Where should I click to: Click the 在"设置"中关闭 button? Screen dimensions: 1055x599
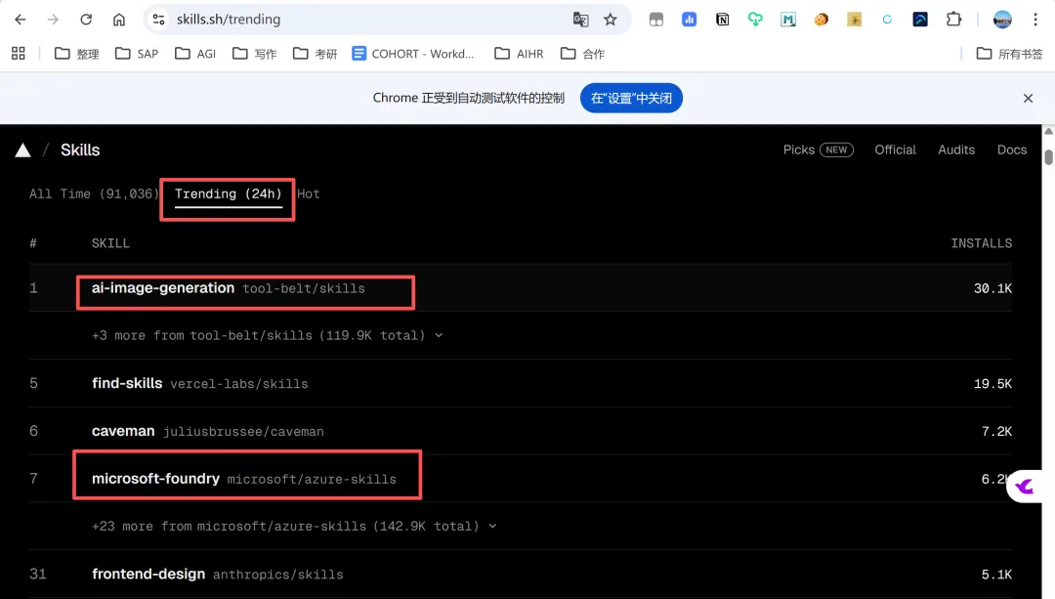[x=631, y=99]
